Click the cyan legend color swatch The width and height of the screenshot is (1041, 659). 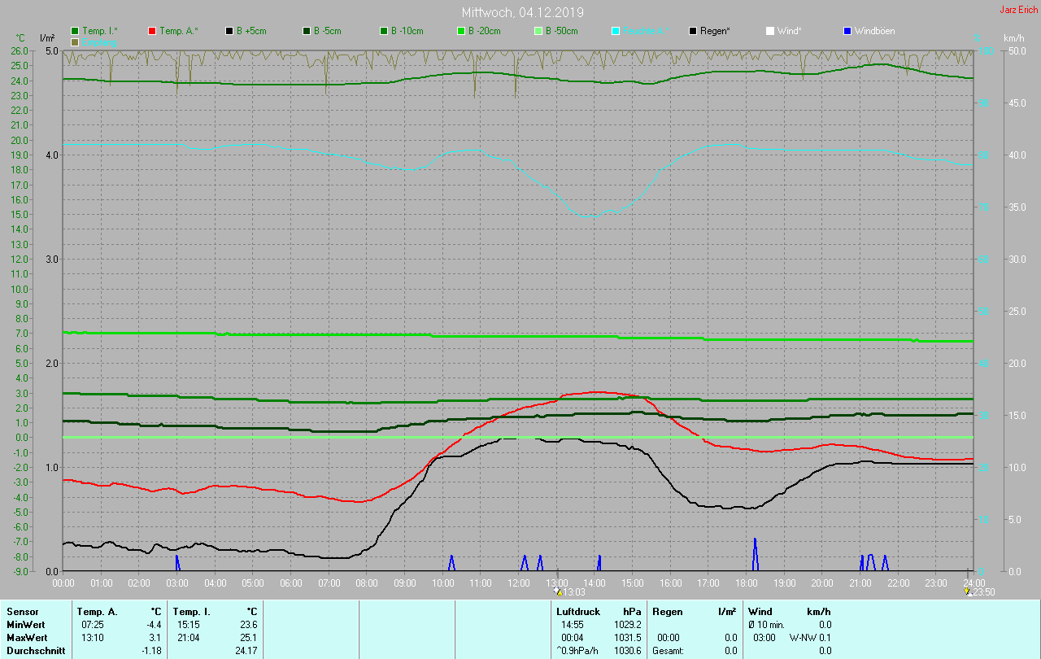[x=616, y=31]
